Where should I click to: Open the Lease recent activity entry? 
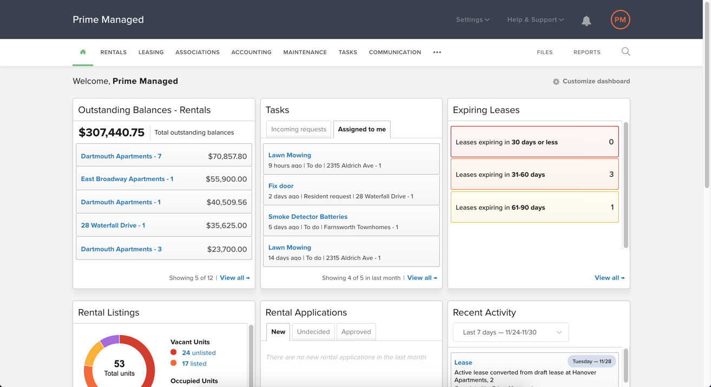click(463, 363)
